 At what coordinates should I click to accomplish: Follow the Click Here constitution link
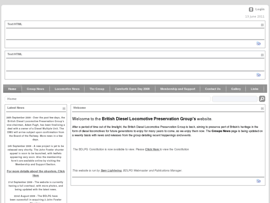pos(152,149)
